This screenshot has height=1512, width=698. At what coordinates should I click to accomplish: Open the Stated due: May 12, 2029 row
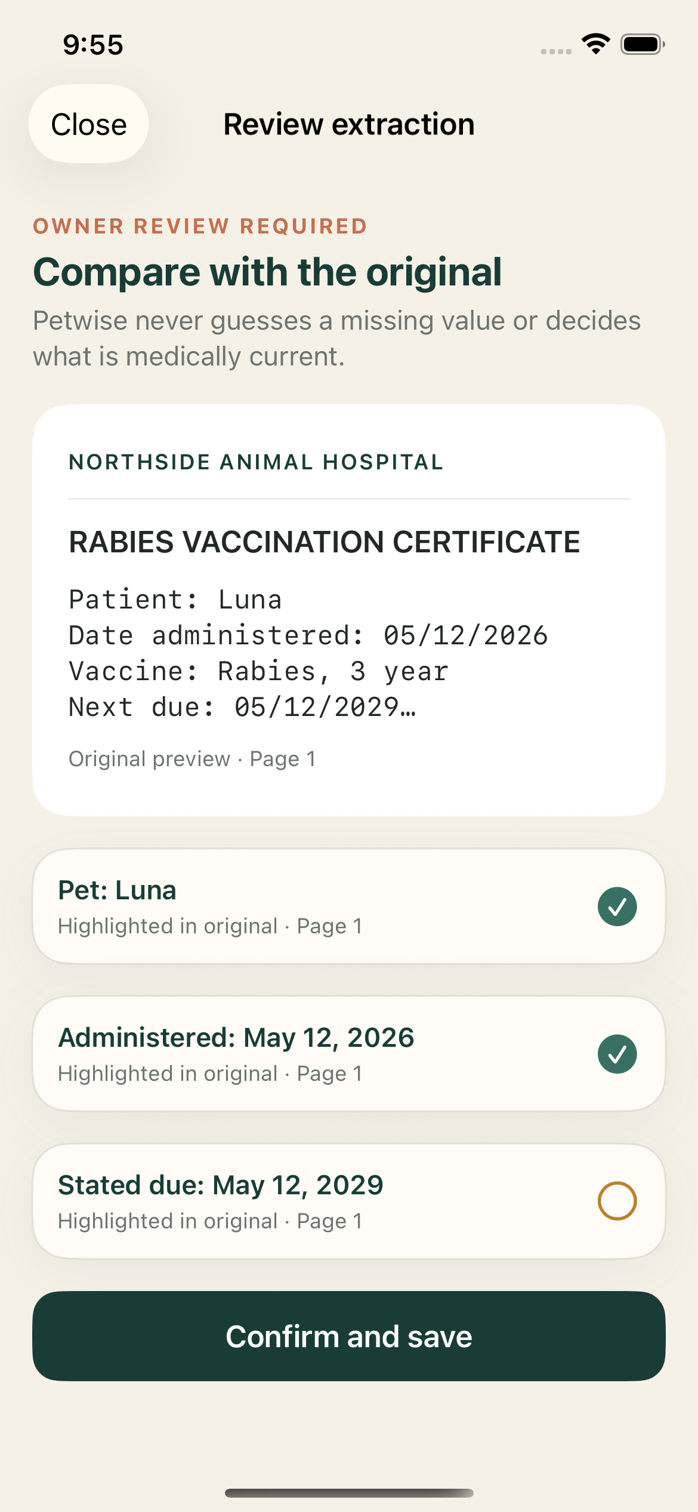pos(349,1201)
